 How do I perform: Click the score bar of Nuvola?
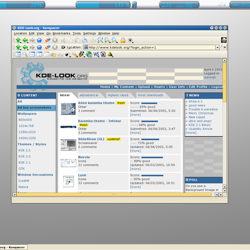click(152, 157)
